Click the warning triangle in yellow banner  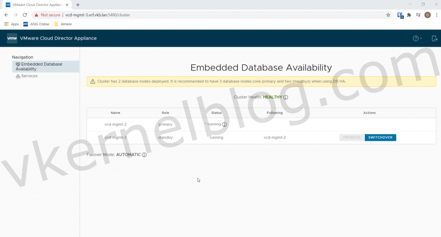coord(93,82)
